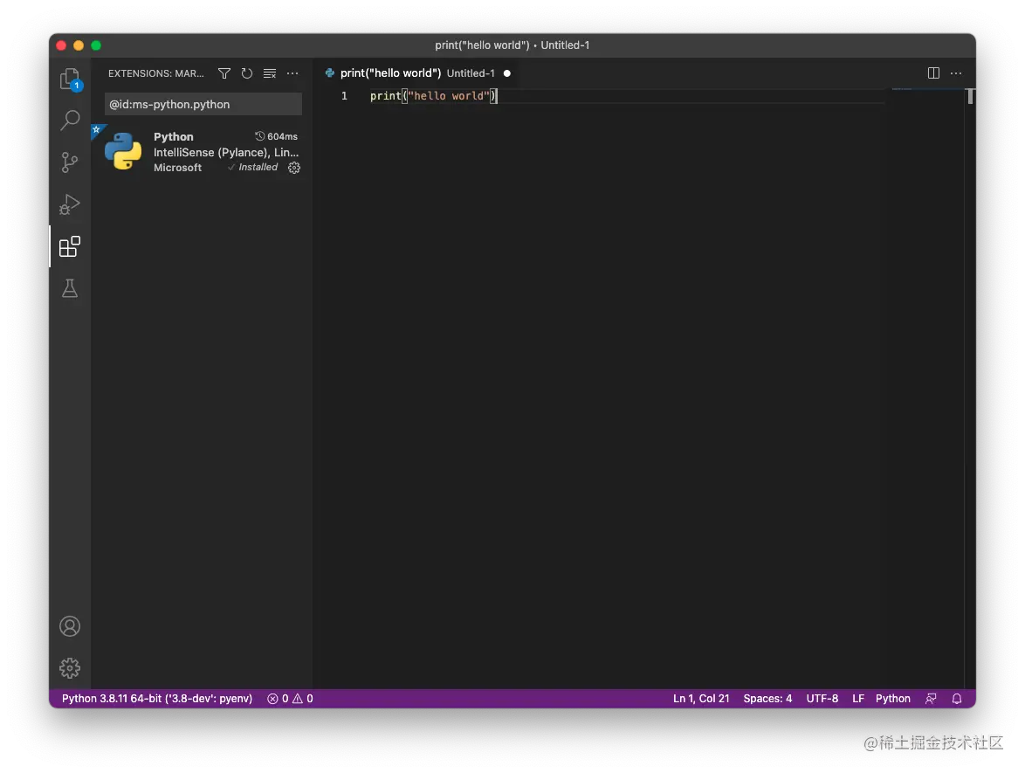Select the Extensions view icon
The height and width of the screenshot is (773, 1025).
(x=70, y=246)
